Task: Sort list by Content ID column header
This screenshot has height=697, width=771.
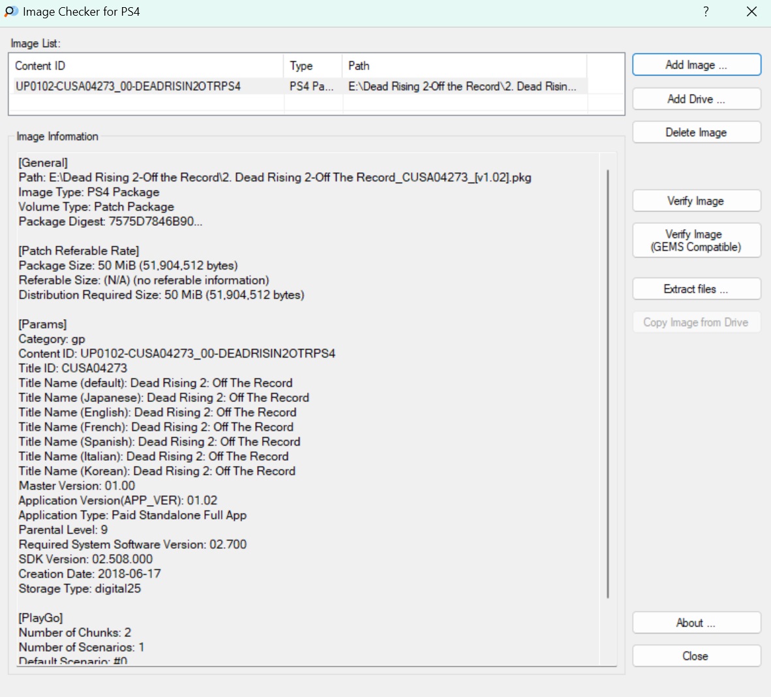Action: tap(146, 66)
